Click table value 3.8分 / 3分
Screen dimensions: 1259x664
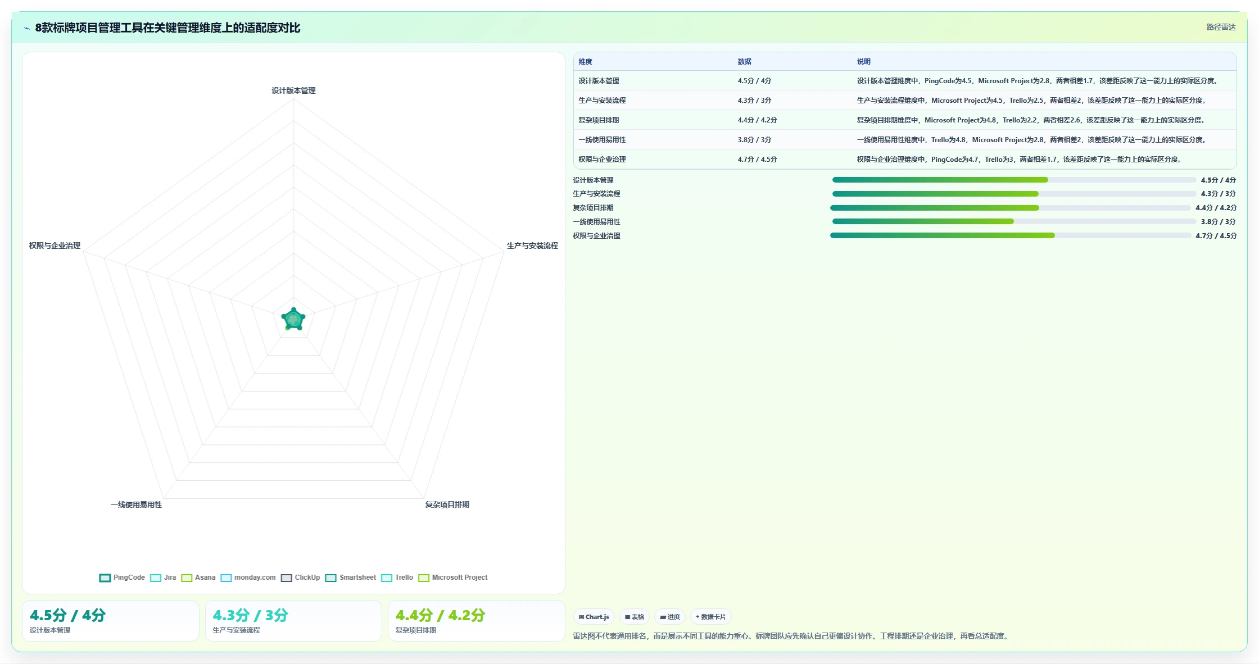pyautogui.click(x=754, y=140)
